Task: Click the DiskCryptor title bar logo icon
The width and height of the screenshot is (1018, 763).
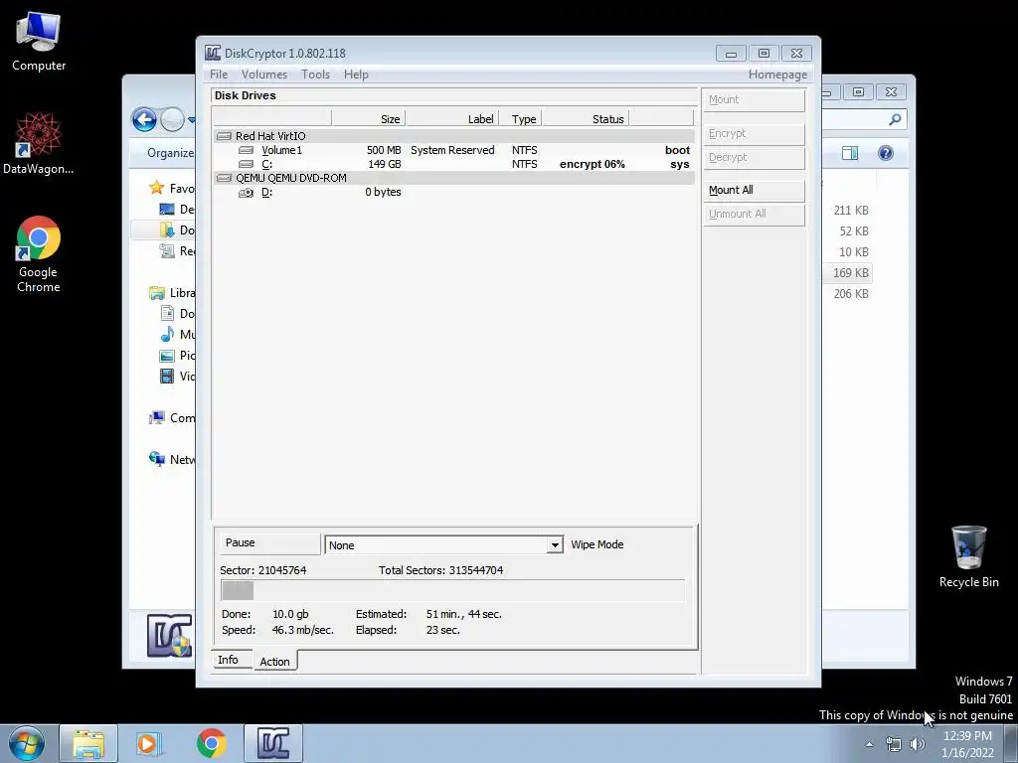Action: (213, 54)
